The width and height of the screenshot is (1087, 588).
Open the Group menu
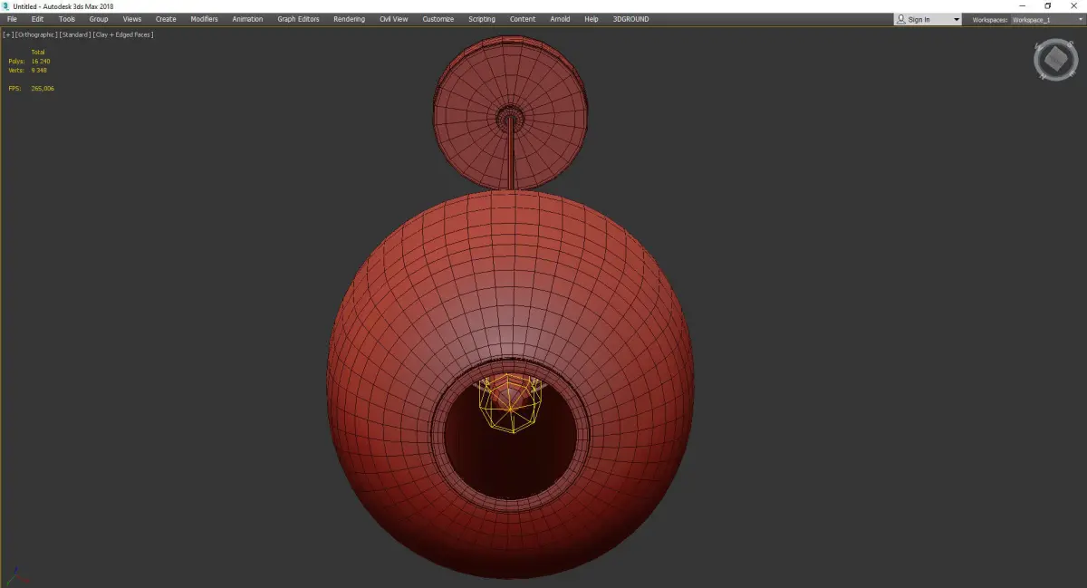pos(99,19)
